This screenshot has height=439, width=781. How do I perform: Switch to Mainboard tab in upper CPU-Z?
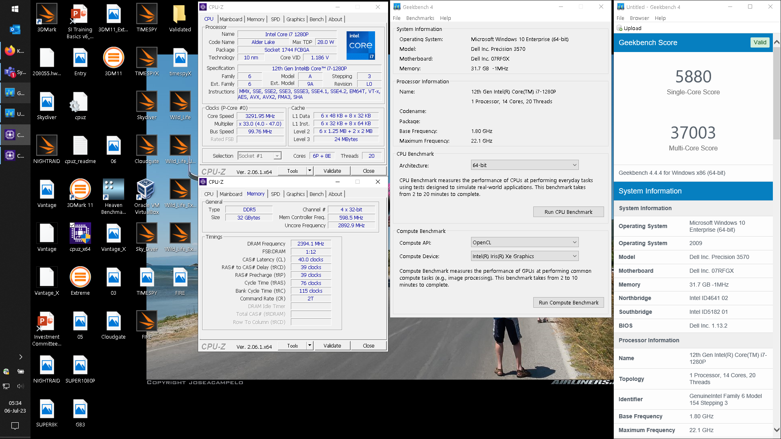point(231,19)
